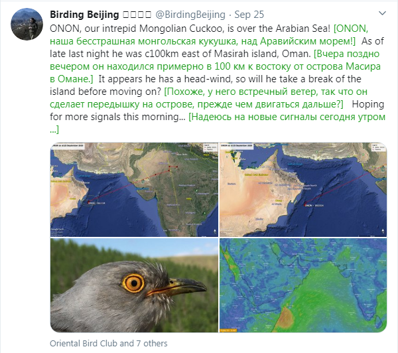
Task: Open the wind forecast map image
Action: pyautogui.click(x=302, y=286)
